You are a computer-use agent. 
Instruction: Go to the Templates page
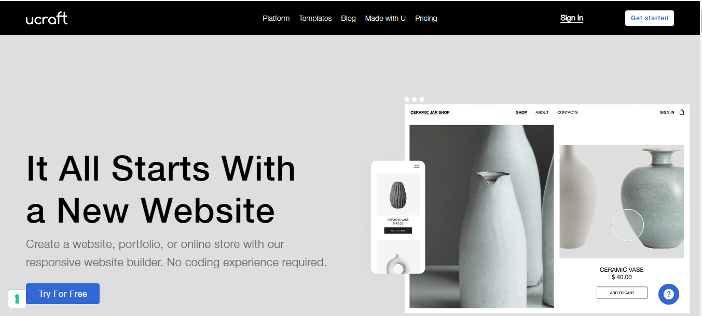pos(315,18)
